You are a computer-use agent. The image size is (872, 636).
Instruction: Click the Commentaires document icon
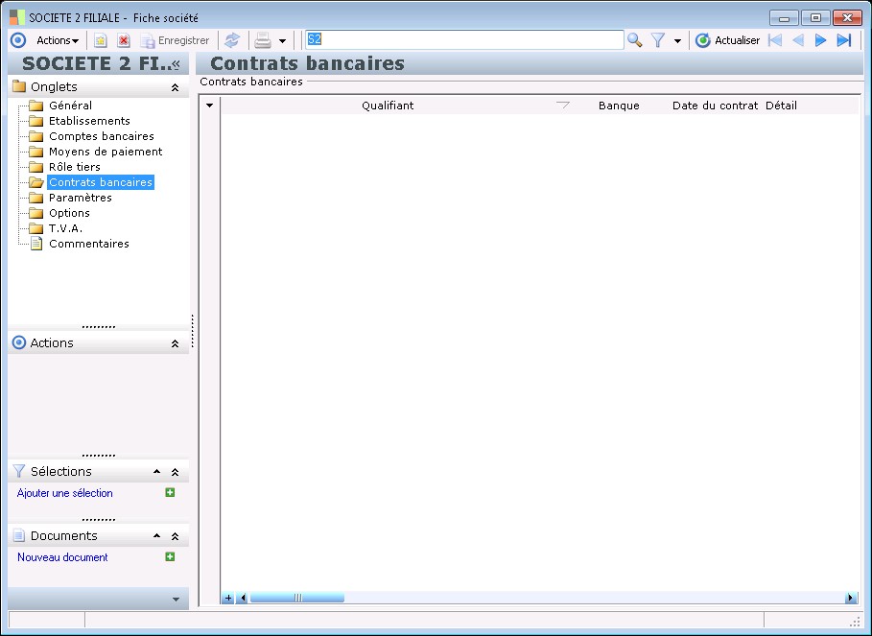click(36, 244)
